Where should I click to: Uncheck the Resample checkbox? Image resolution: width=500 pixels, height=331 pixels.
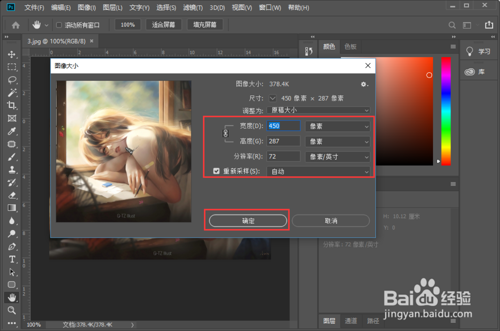click(216, 171)
